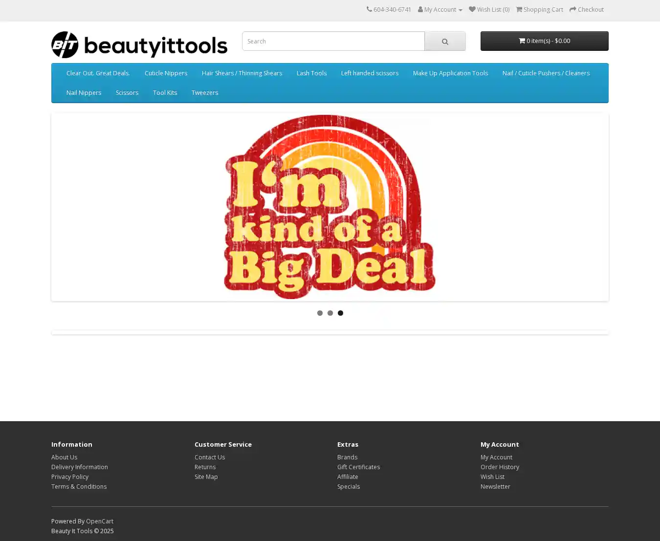The width and height of the screenshot is (660, 541).
Task: Click the heart icon for Wish List
Action: tap(472, 9)
